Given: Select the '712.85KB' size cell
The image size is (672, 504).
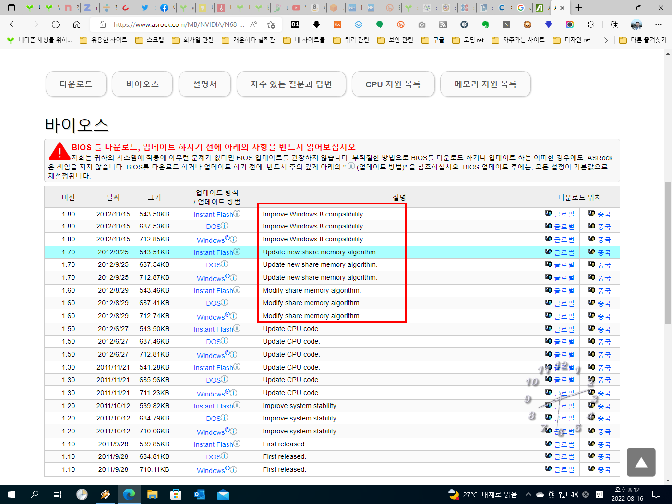Looking at the screenshot, I should click(155, 239).
